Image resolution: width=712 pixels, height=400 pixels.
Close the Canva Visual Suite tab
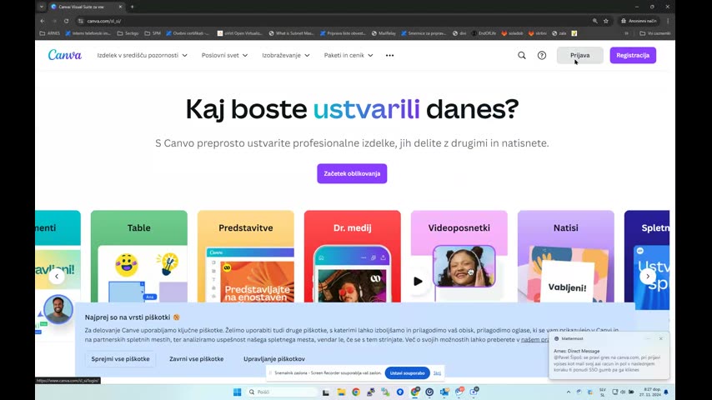point(120,7)
